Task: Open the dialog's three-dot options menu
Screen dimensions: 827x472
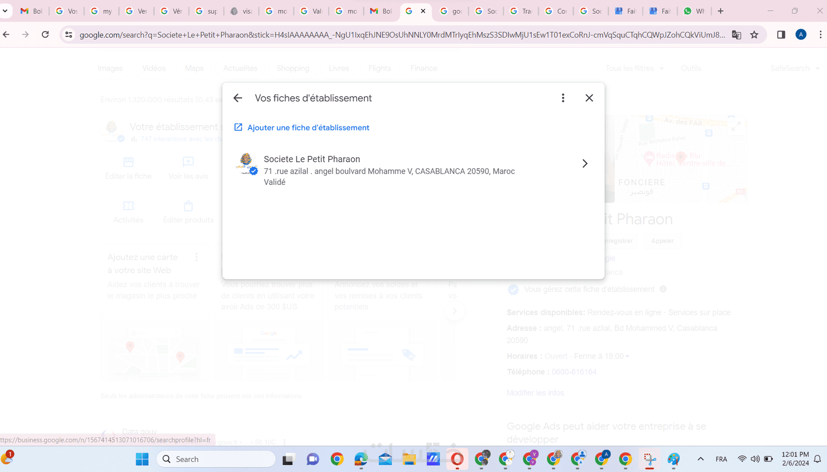Action: click(563, 98)
